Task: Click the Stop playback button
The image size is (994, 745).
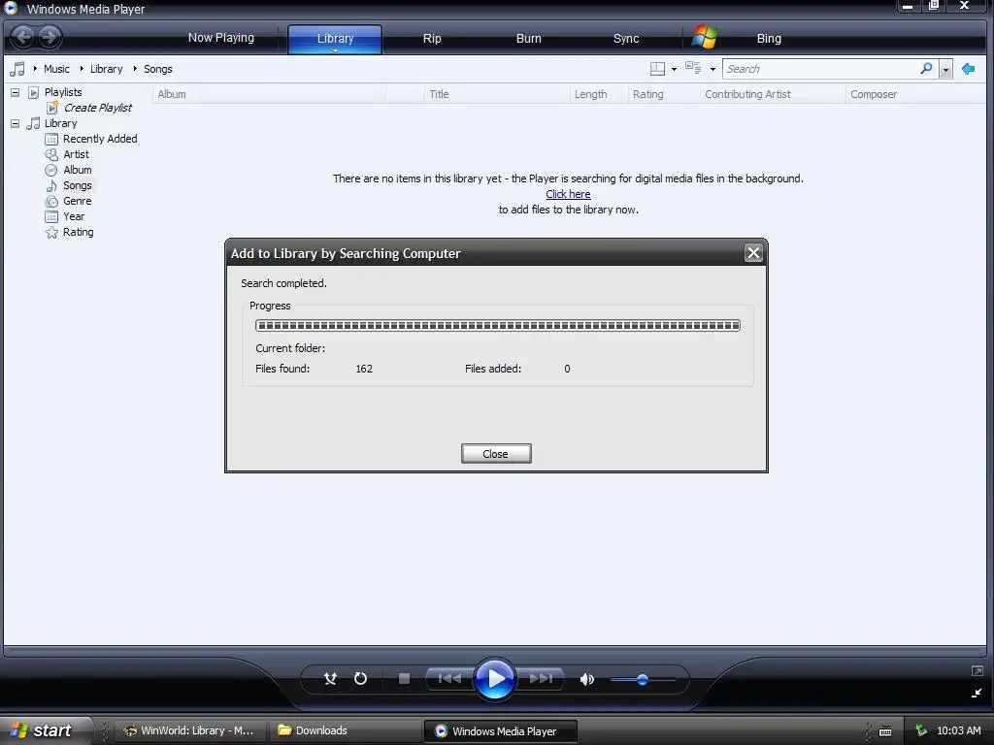Action: (x=404, y=678)
